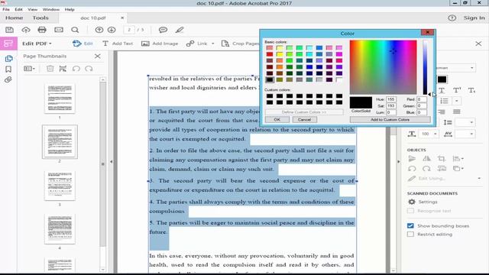
Task: Click the Flip horizontal object icon
Action: 426,159
